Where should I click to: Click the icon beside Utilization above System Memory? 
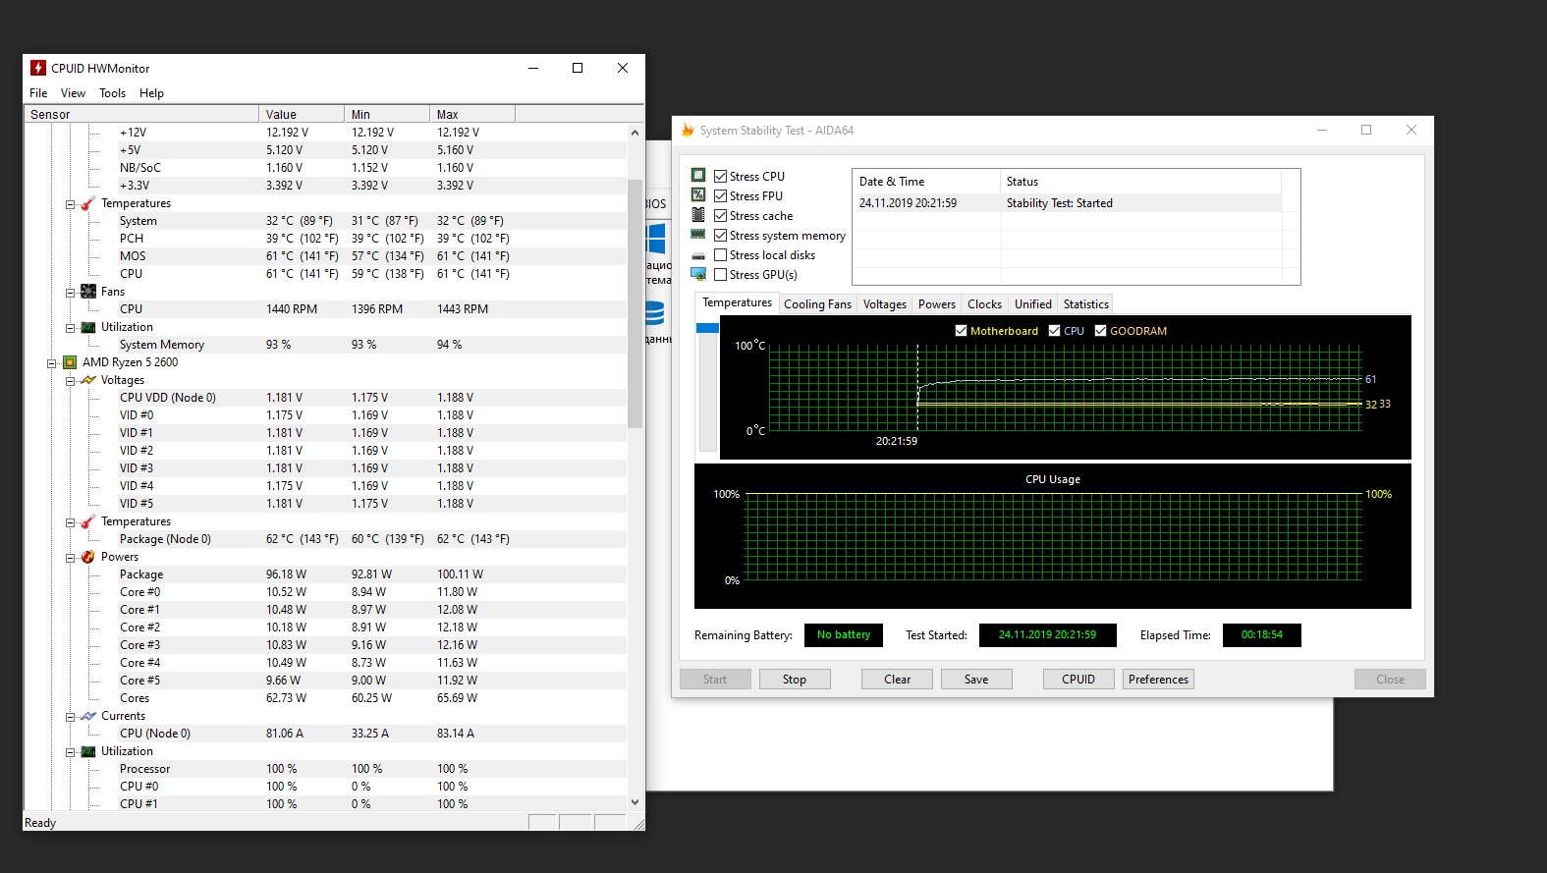[88, 327]
